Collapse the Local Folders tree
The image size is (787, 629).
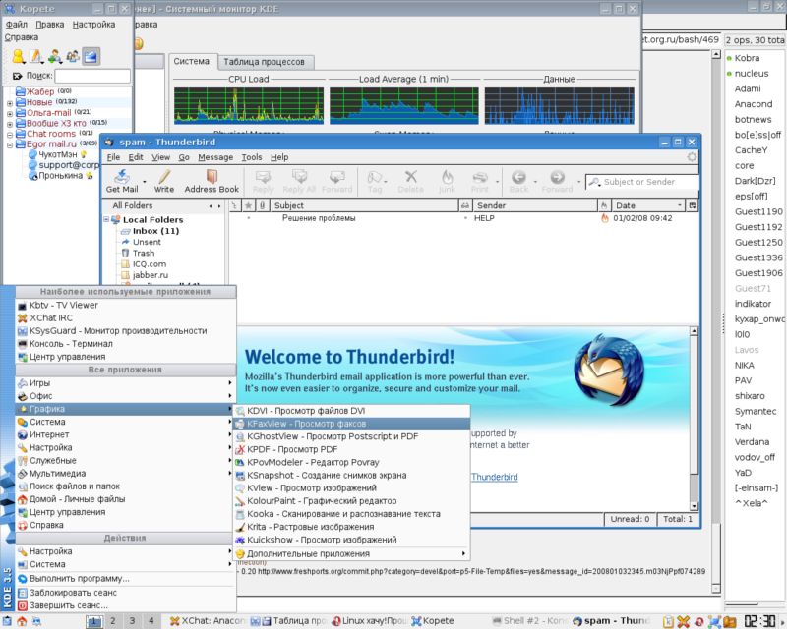106,219
